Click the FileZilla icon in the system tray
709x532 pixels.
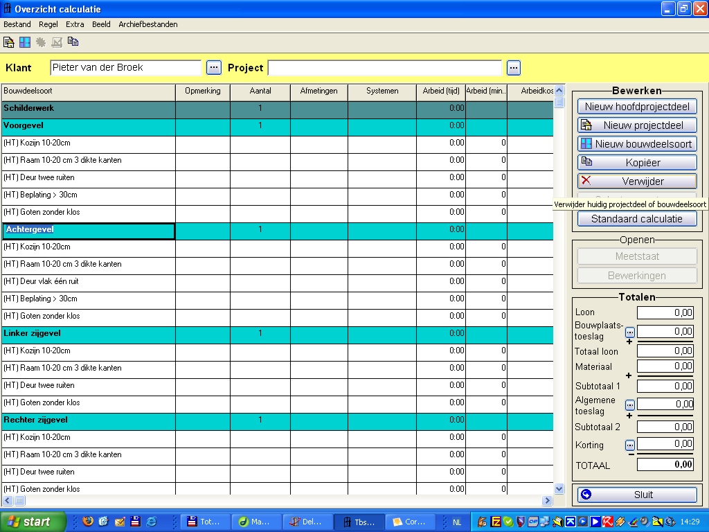[496, 522]
